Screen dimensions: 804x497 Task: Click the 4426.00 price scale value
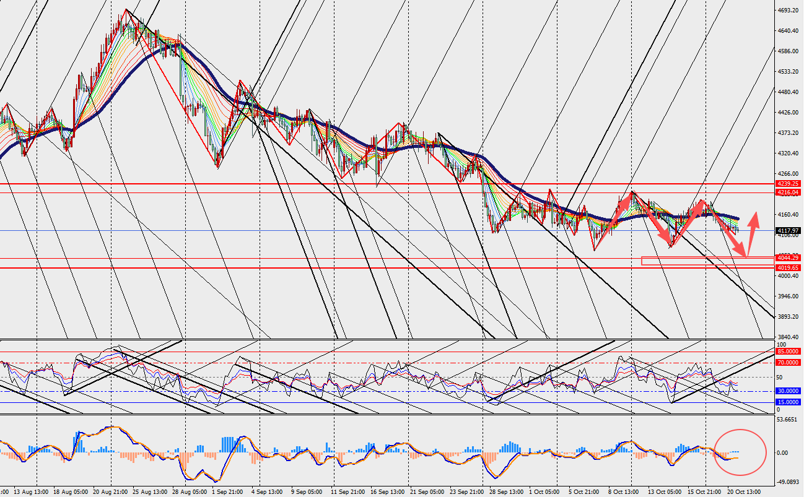tap(789, 113)
